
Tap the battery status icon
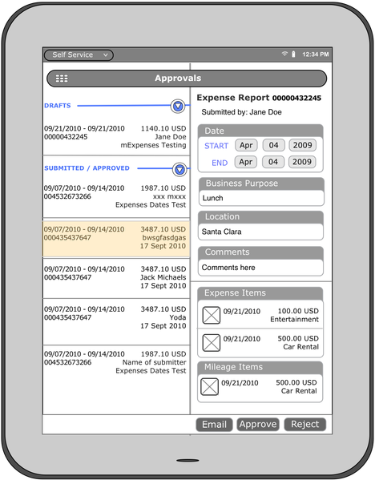(x=293, y=54)
